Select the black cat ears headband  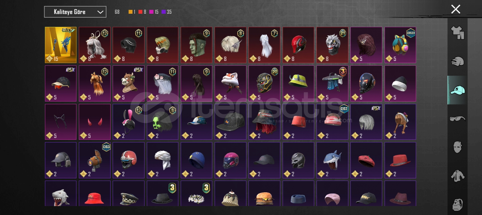pyautogui.click(x=61, y=122)
